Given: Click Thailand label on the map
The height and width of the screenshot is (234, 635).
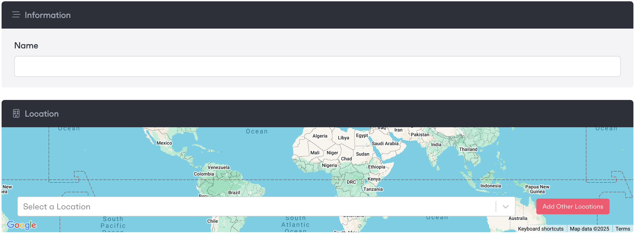Looking at the screenshot, I should pyautogui.click(x=468, y=149).
